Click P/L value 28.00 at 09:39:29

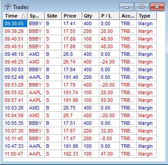[109, 31]
